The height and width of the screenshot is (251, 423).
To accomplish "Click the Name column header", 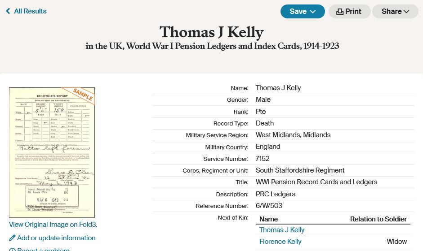I will tap(268, 219).
